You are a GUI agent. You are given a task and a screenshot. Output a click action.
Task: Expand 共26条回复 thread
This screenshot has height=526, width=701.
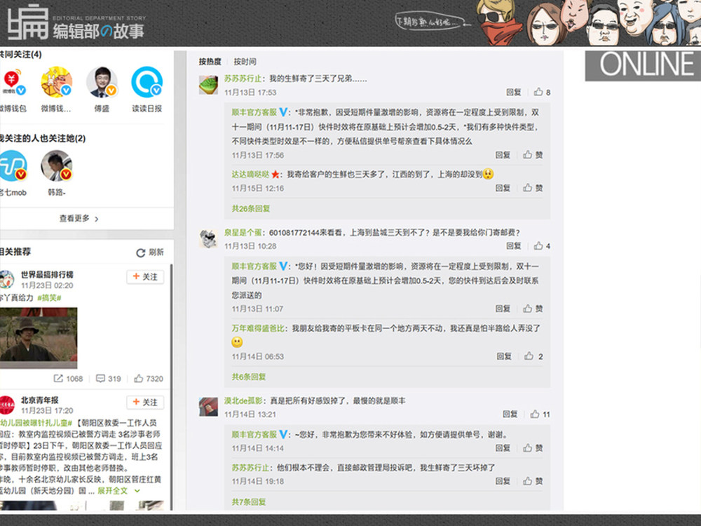251,208
